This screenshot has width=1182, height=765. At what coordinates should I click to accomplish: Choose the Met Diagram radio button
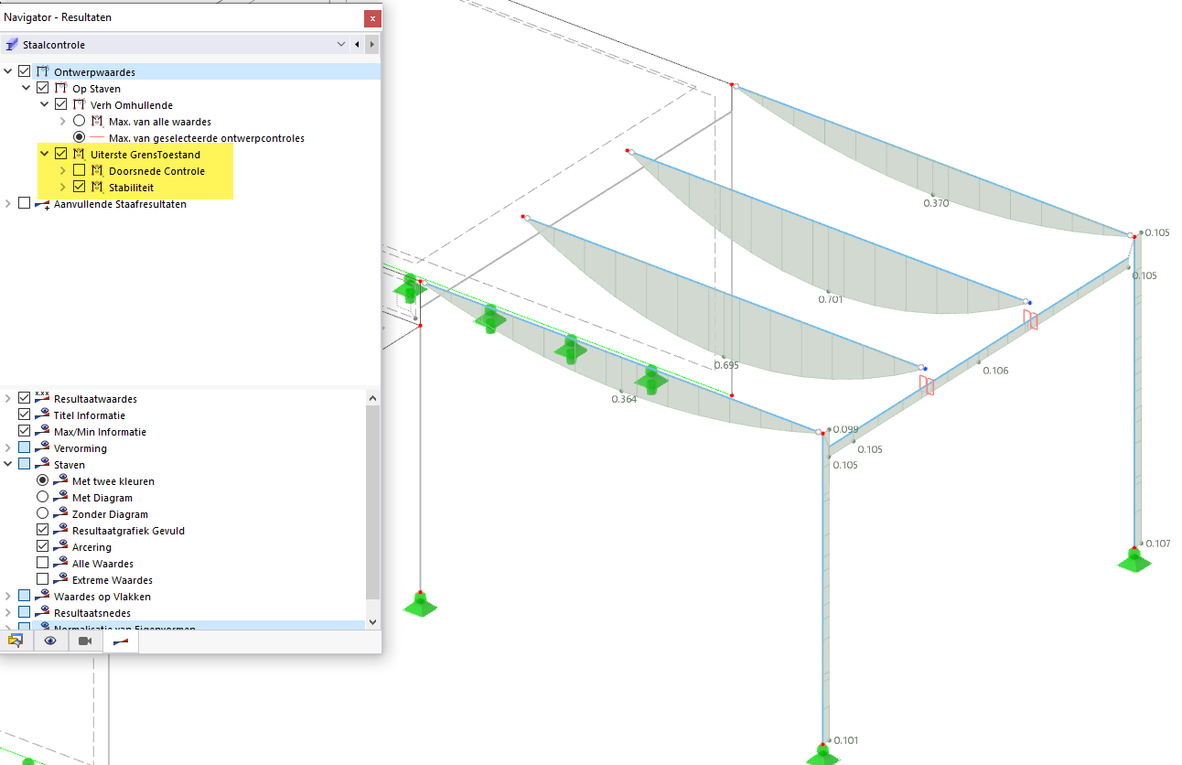[x=43, y=497]
